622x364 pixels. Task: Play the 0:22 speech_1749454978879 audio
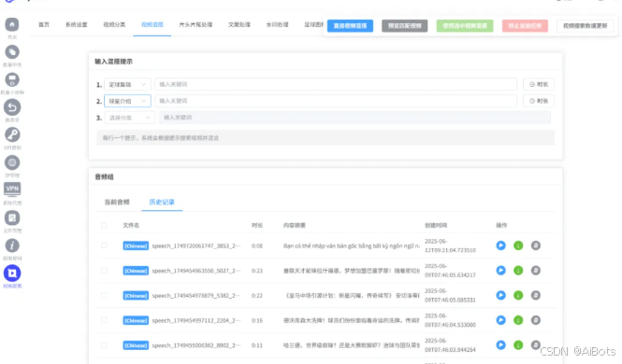pyautogui.click(x=501, y=295)
